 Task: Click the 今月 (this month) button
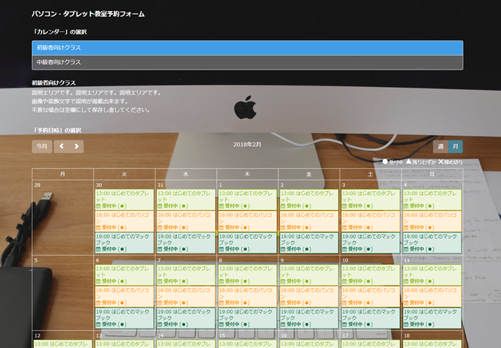point(42,146)
